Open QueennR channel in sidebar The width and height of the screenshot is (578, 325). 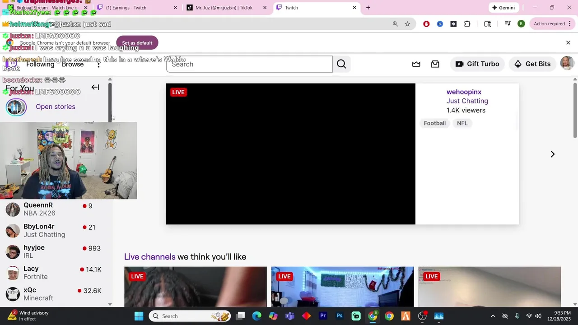56,209
